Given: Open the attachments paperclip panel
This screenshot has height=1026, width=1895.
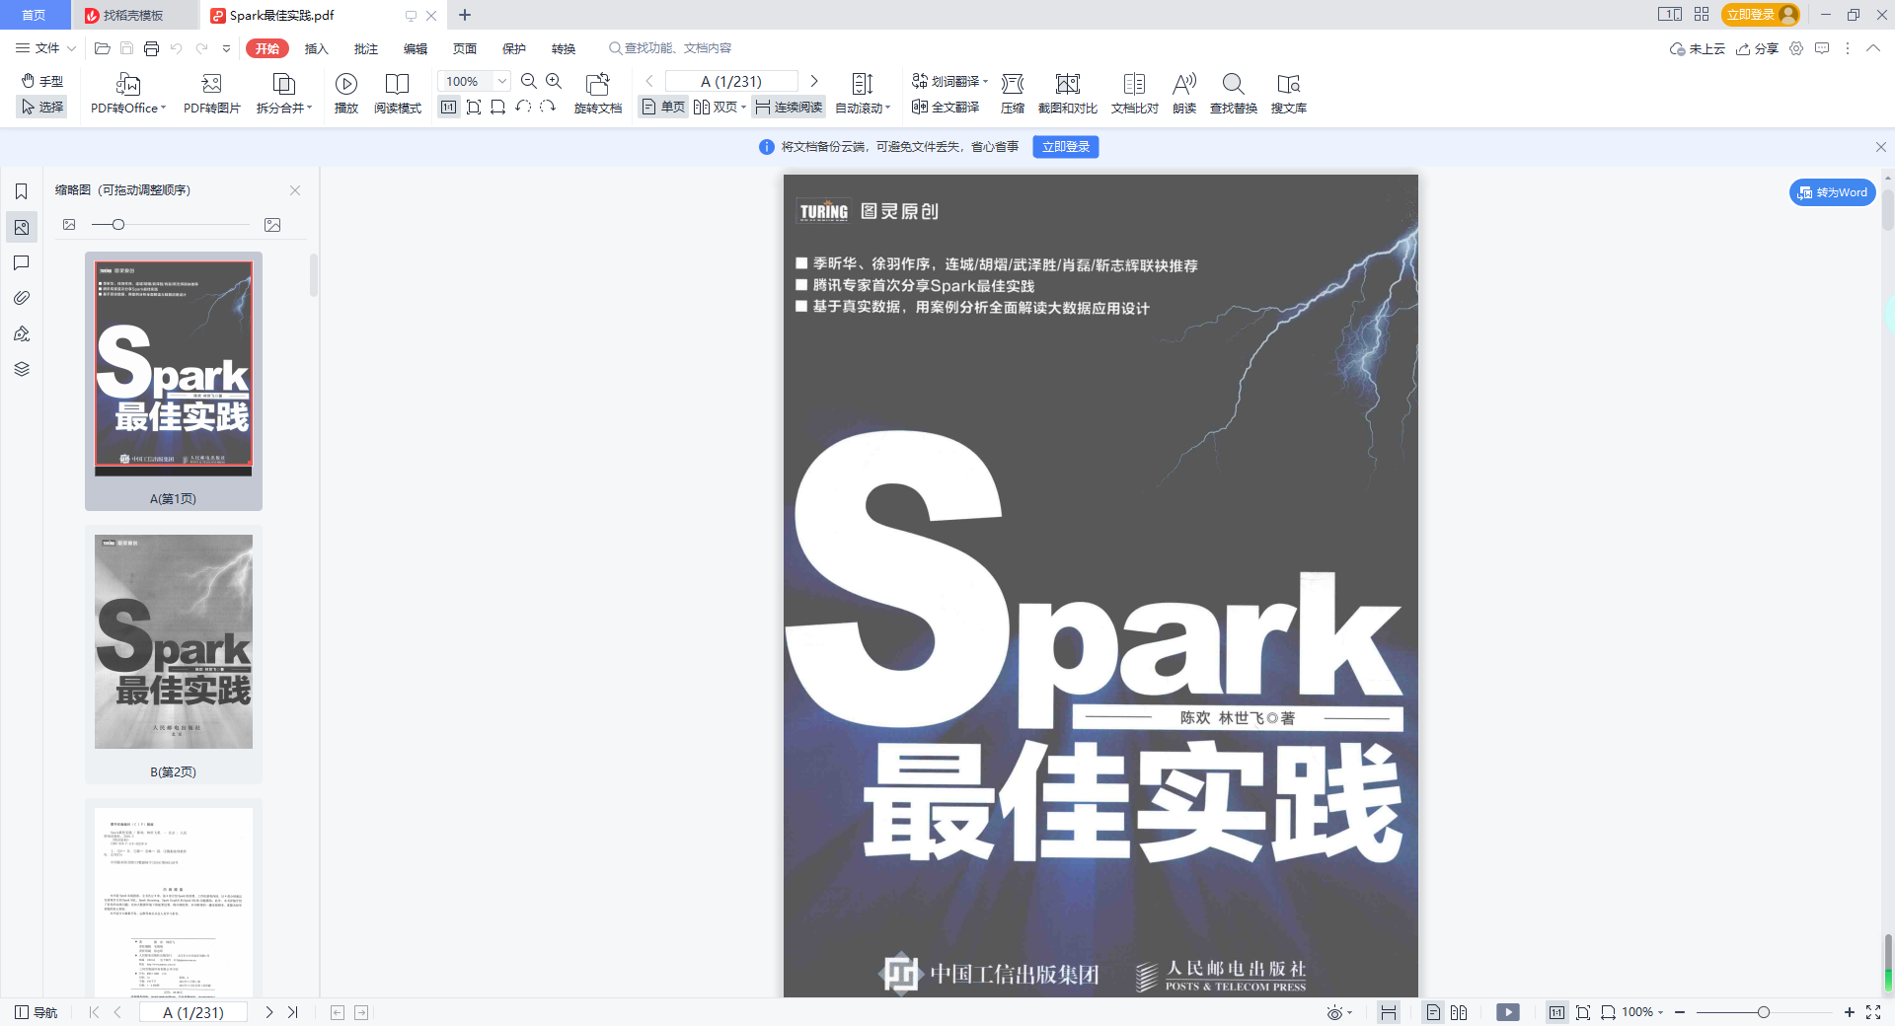Looking at the screenshot, I should point(22,298).
